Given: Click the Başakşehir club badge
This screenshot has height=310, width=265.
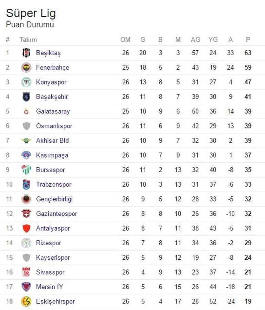Looking at the screenshot, I should coord(26,97).
